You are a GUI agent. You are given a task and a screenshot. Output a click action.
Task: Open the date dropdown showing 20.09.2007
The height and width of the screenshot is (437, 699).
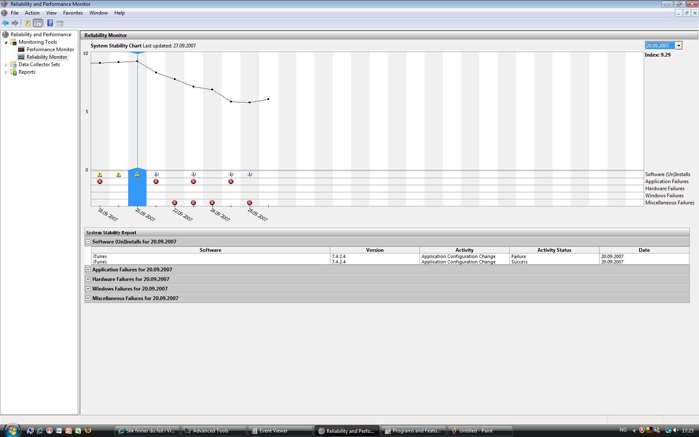(x=679, y=46)
